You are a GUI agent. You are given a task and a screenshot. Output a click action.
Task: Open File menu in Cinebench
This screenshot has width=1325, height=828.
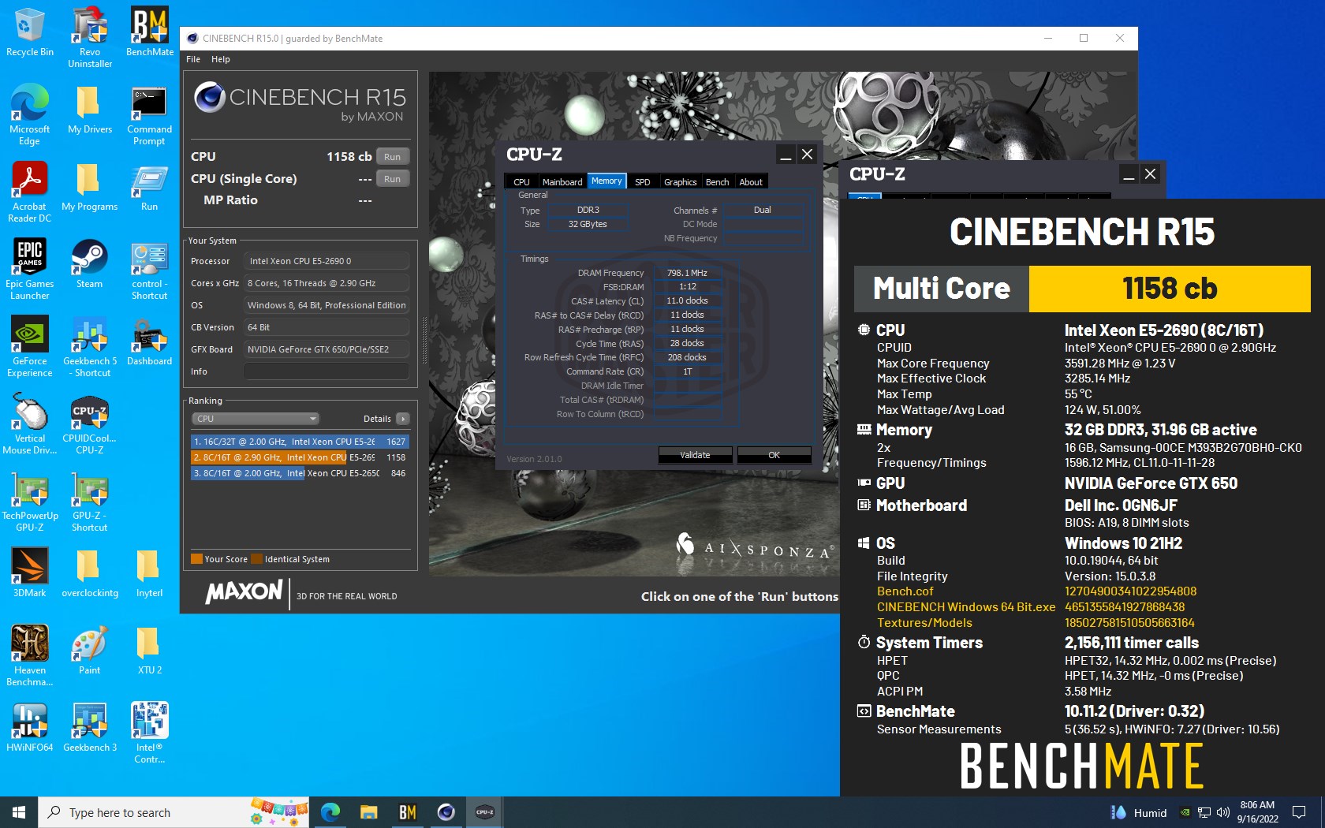coord(193,59)
